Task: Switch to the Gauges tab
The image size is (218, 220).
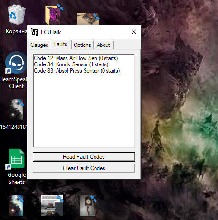Action: coord(39,45)
